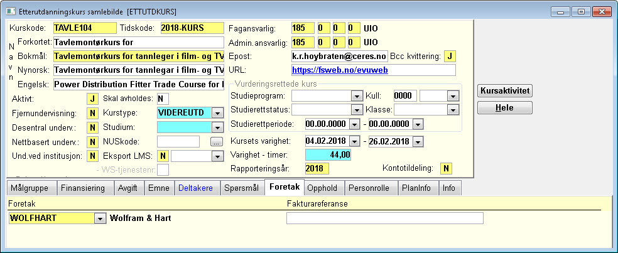
Task: Toggle the Bcc kvittering J field
Action: 450,57
